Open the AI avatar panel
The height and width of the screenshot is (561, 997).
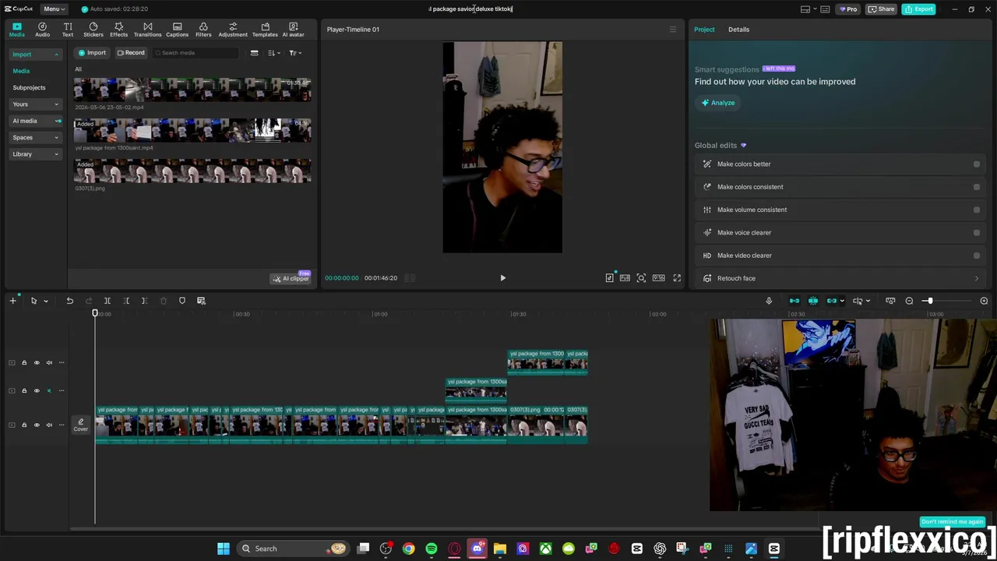coord(293,30)
